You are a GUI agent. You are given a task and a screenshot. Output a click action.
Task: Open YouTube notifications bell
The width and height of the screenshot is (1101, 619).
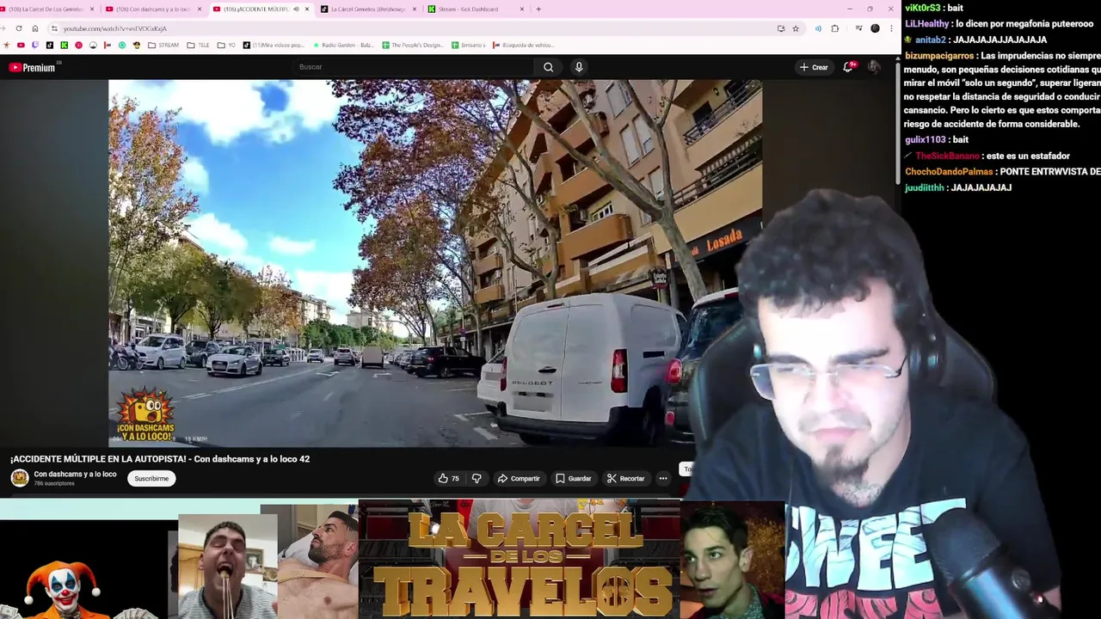[x=848, y=67]
